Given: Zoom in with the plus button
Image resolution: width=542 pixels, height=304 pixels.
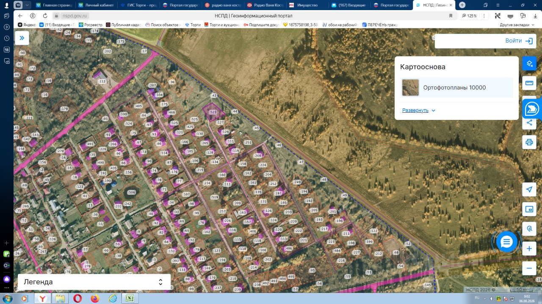Looking at the screenshot, I should click(x=529, y=249).
